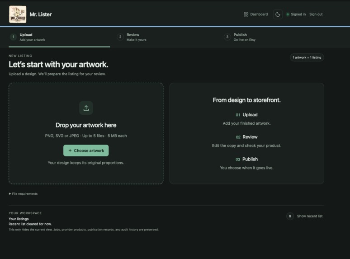The image size is (350, 259).
Task: Click 'Recent list cleared for now.' text
Action: point(30,224)
